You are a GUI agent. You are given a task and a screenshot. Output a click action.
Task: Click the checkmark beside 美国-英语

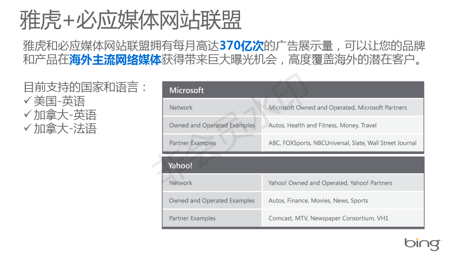(28, 100)
